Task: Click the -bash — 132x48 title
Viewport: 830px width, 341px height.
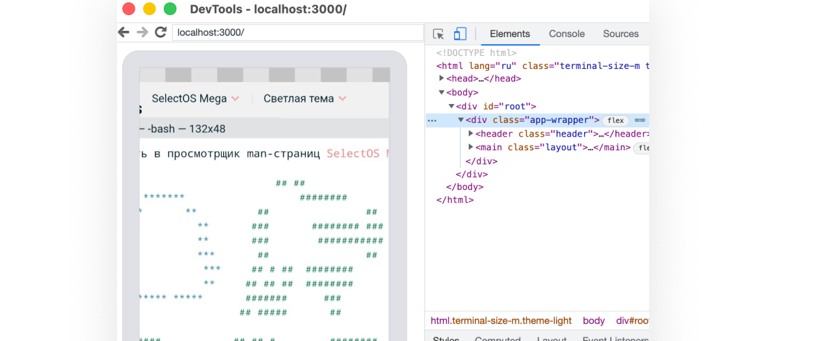Action: pyautogui.click(x=187, y=129)
